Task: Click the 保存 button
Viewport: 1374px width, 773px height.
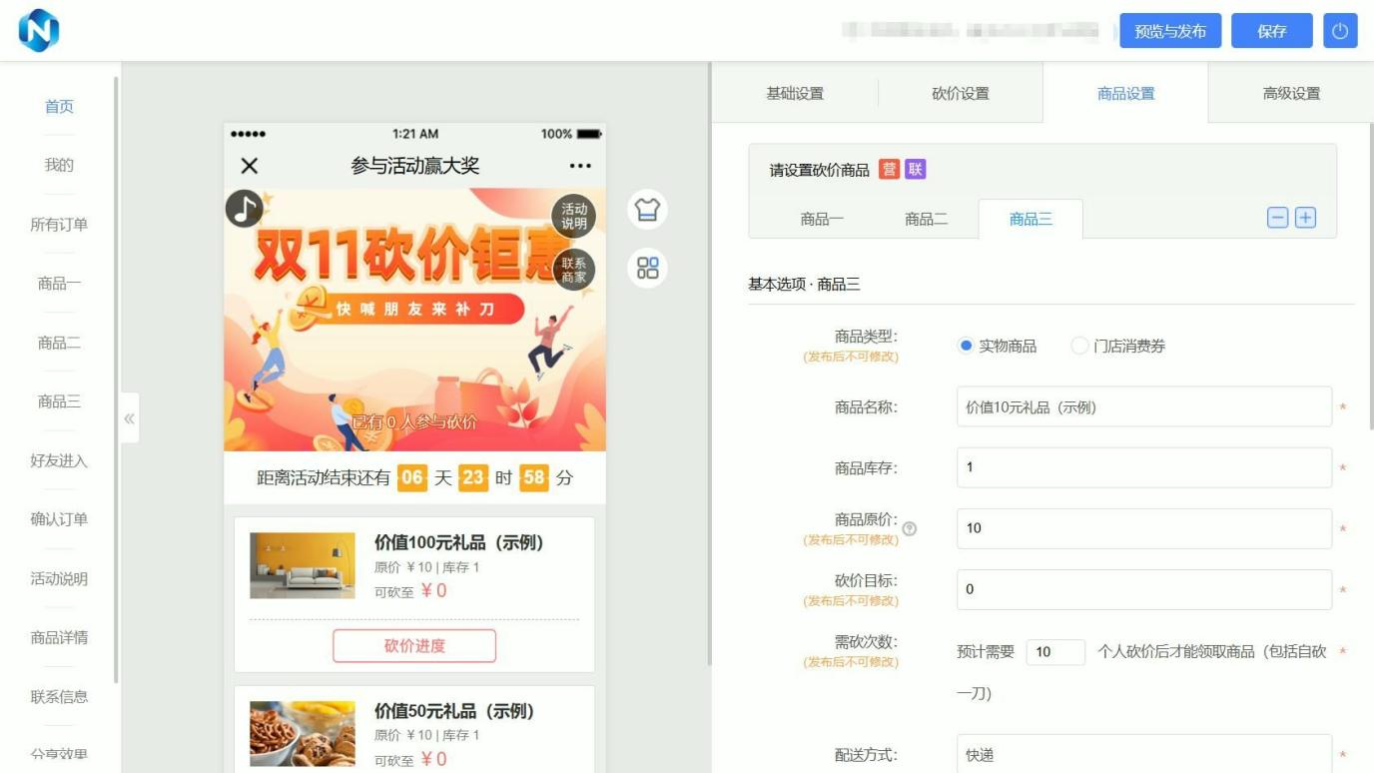Action: [1271, 31]
